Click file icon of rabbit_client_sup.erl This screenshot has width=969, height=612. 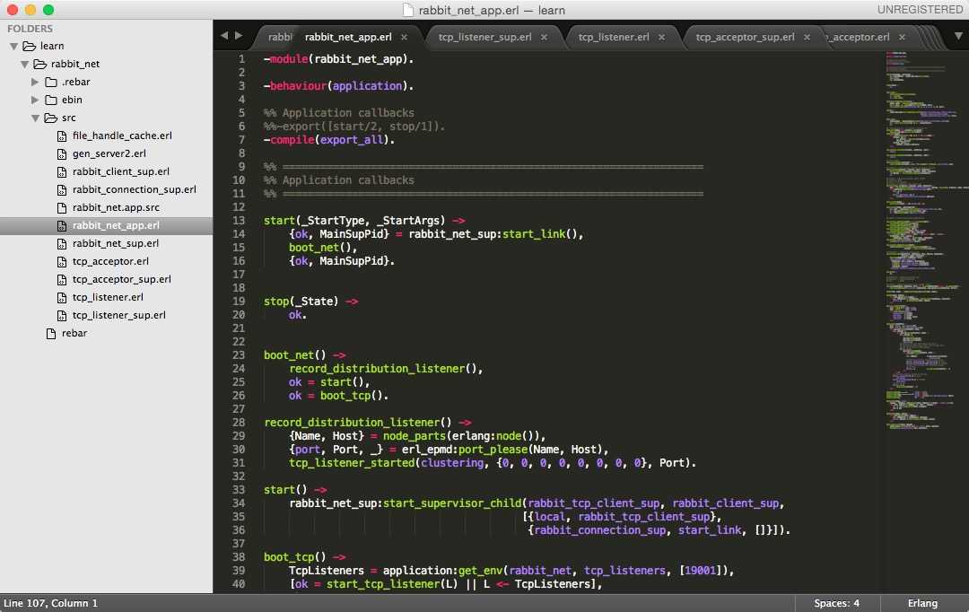pyautogui.click(x=62, y=172)
